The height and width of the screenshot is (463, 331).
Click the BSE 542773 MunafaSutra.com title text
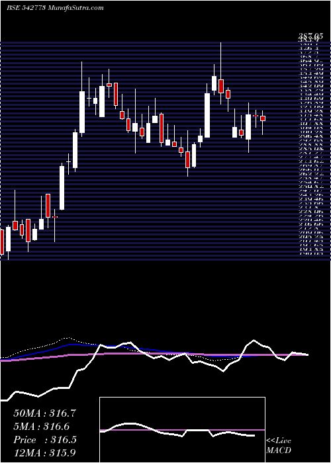[x=55, y=8]
